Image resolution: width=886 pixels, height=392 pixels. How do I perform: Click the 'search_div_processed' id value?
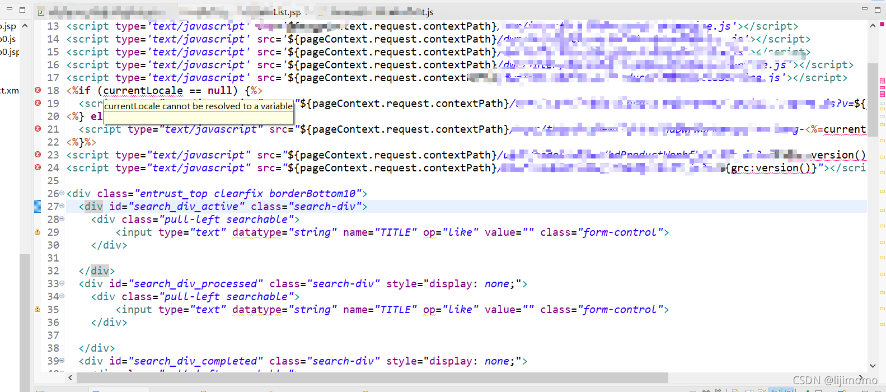point(196,283)
